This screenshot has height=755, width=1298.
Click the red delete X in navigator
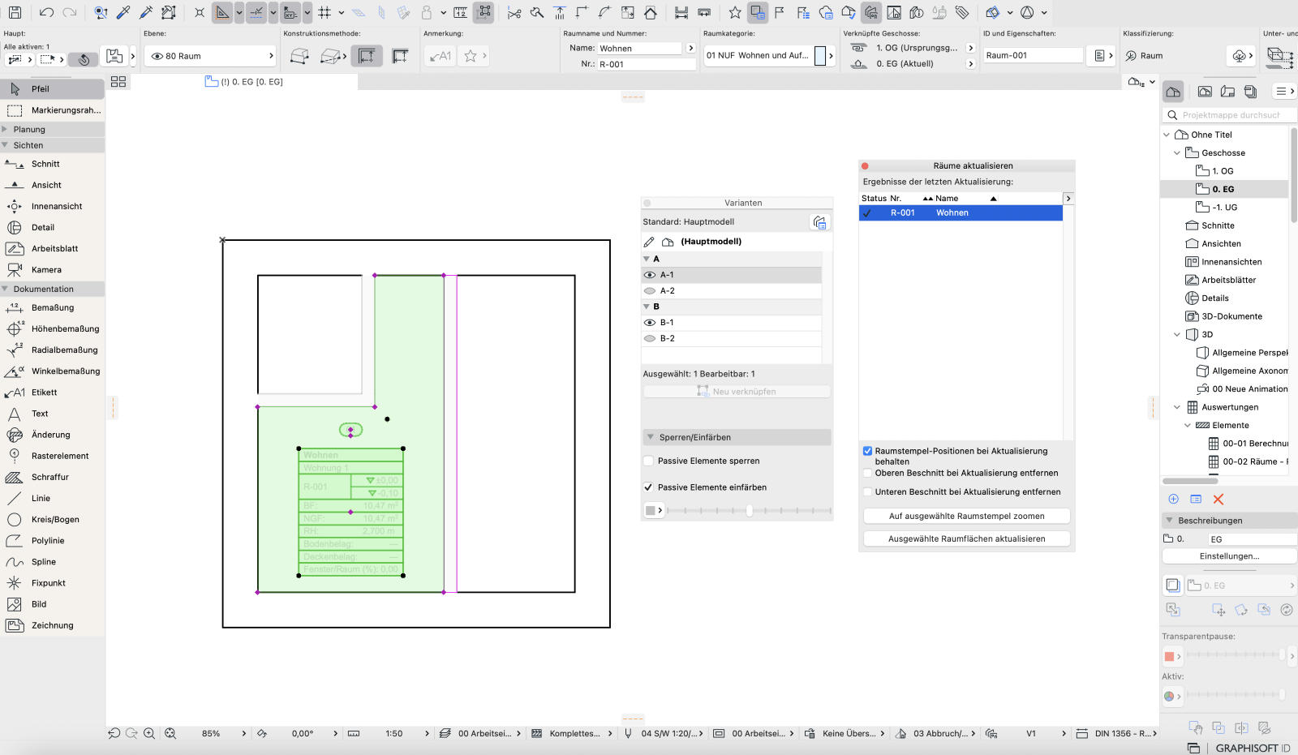pyautogui.click(x=1218, y=500)
